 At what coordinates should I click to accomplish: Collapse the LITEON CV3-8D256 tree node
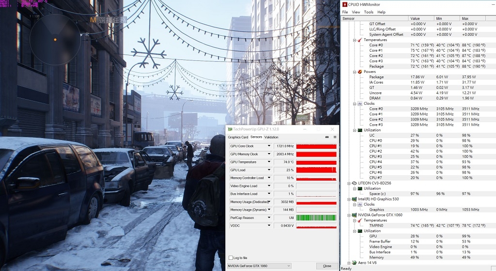tap(349, 183)
